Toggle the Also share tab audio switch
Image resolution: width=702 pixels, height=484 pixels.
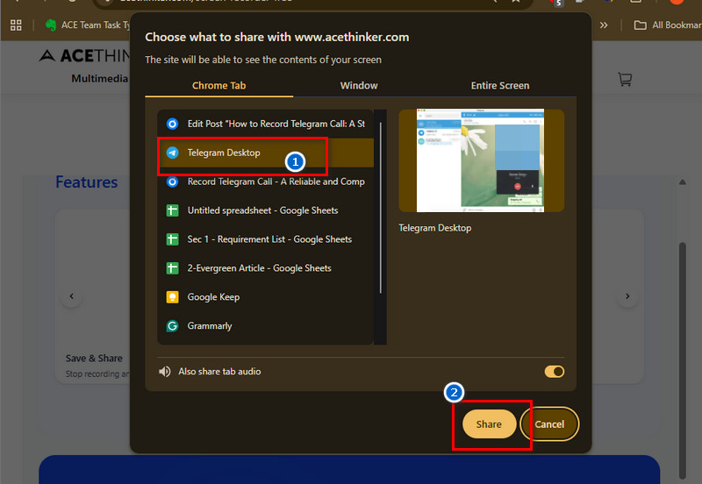point(554,372)
